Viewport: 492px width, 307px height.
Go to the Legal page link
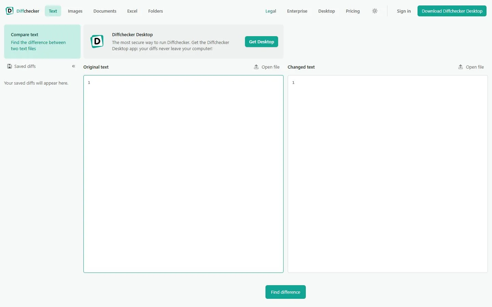click(x=271, y=11)
